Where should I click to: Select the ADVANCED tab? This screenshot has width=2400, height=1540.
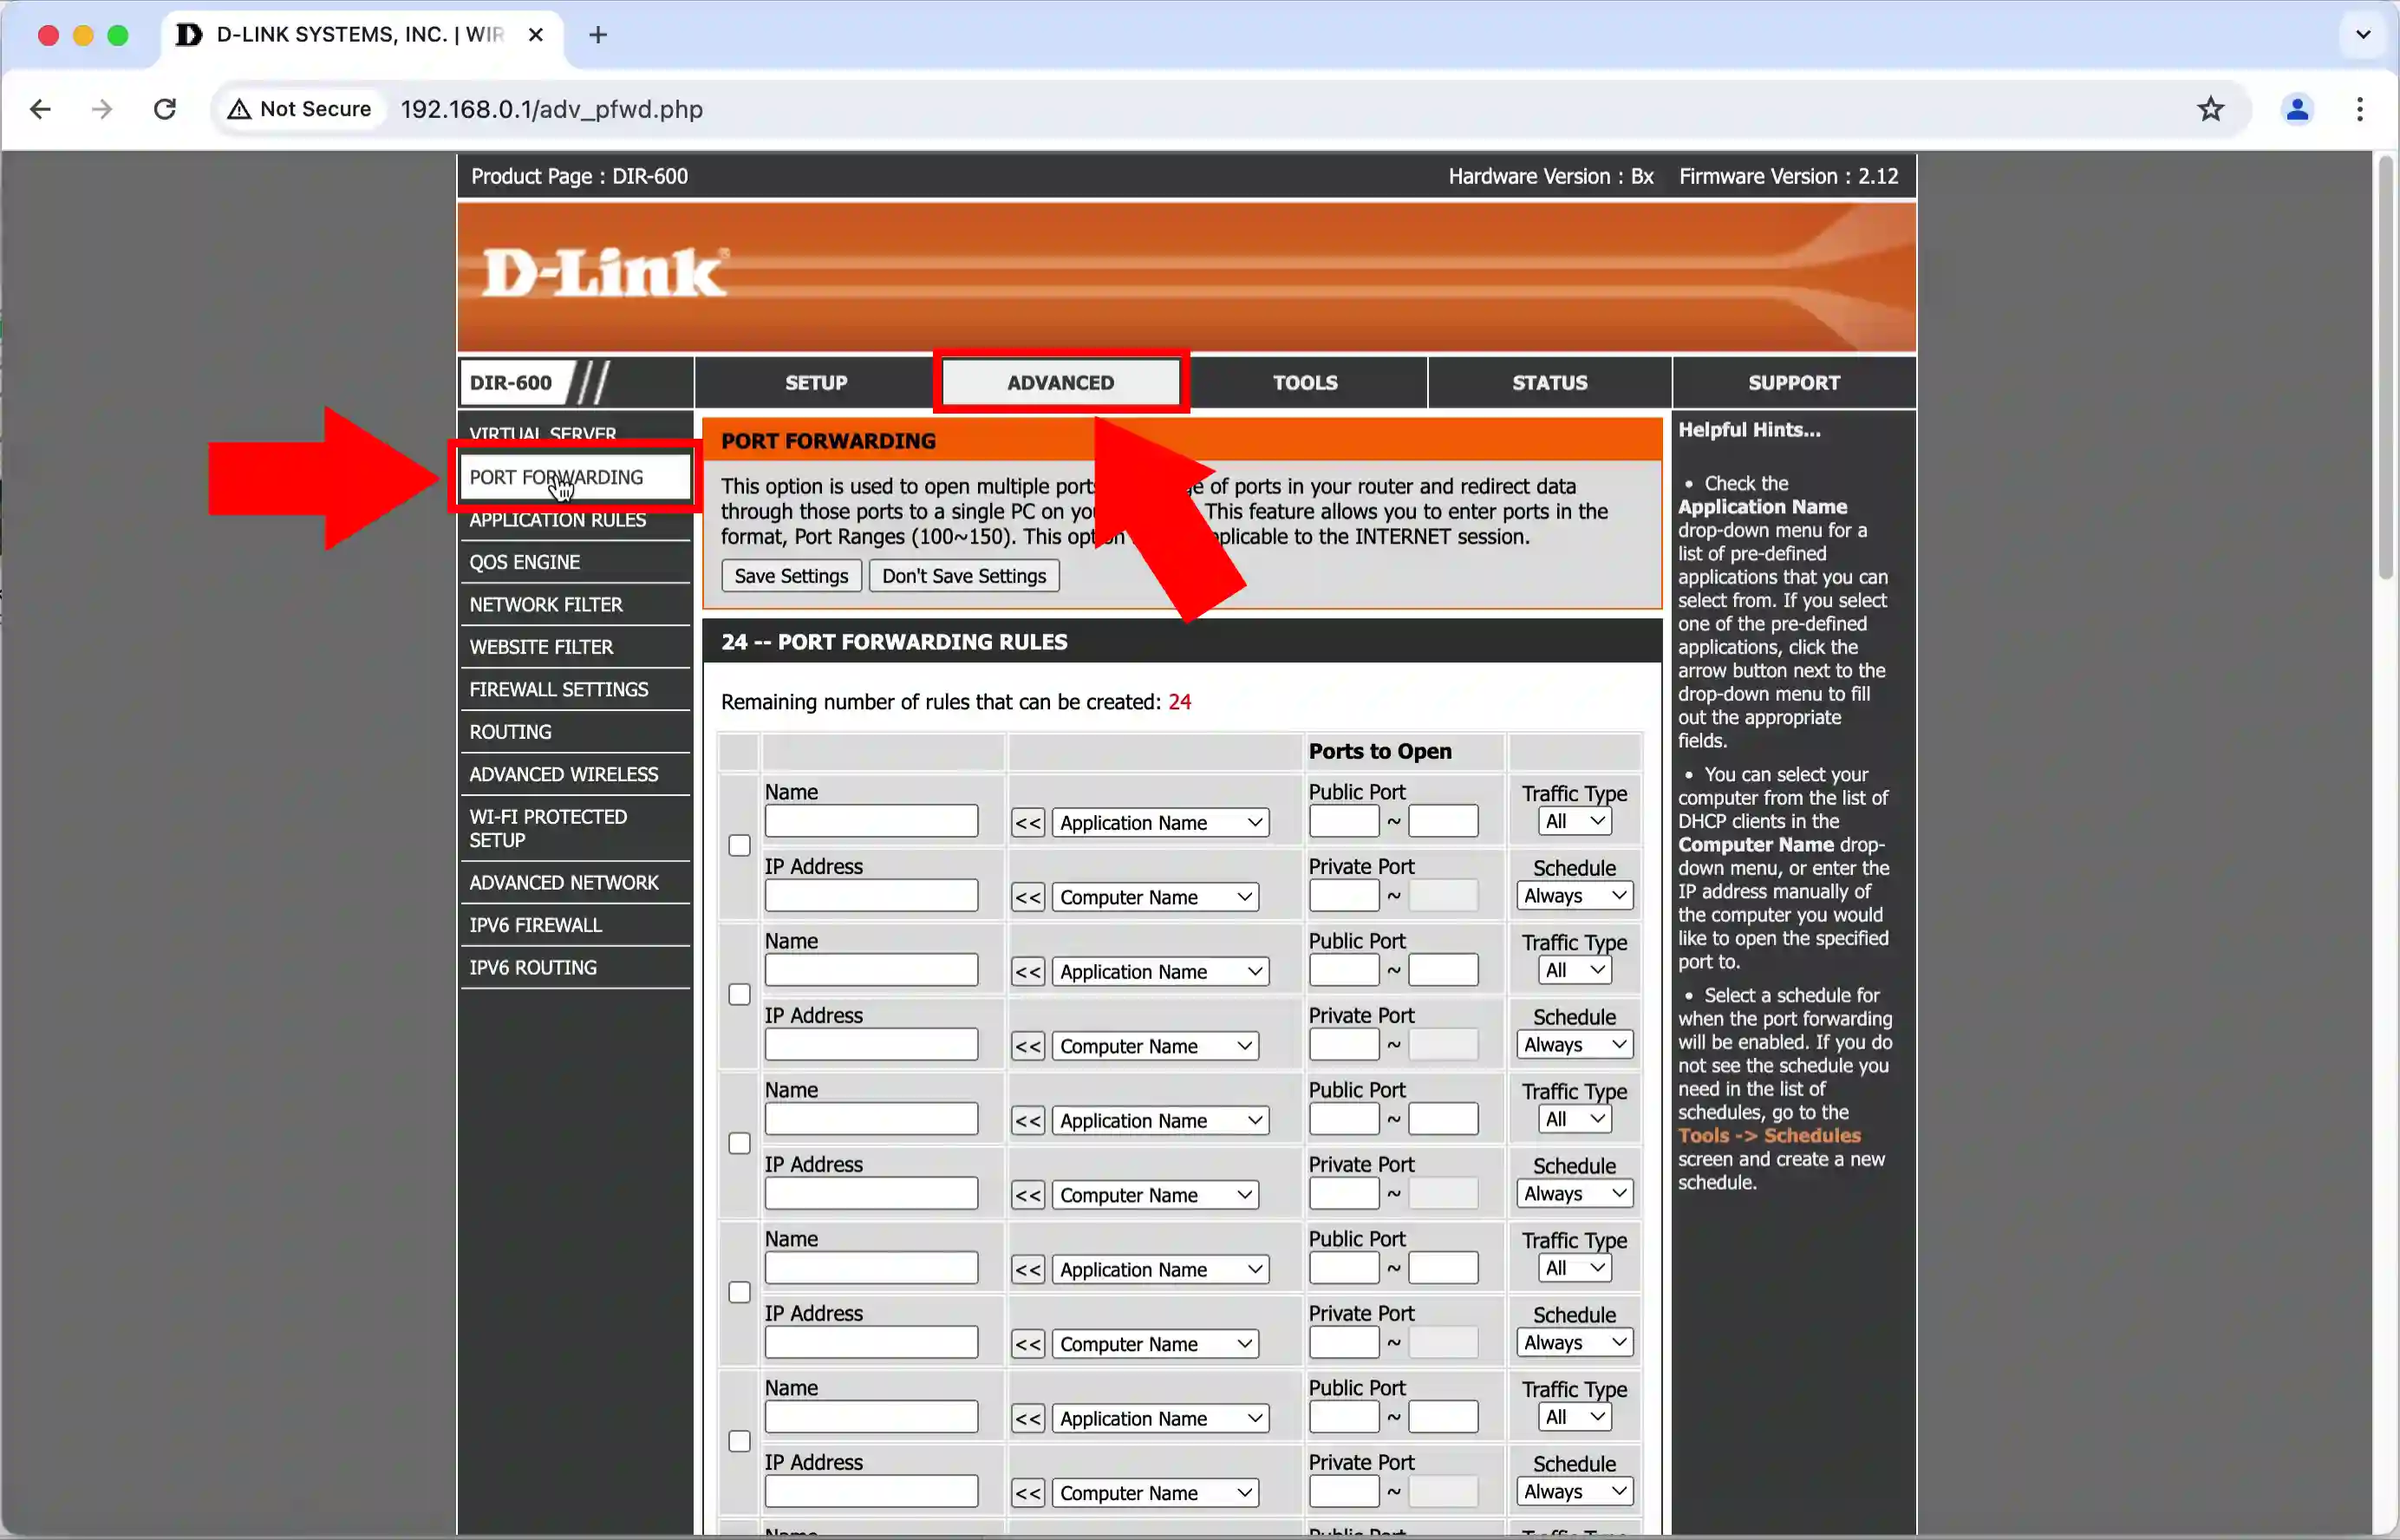coord(1060,382)
